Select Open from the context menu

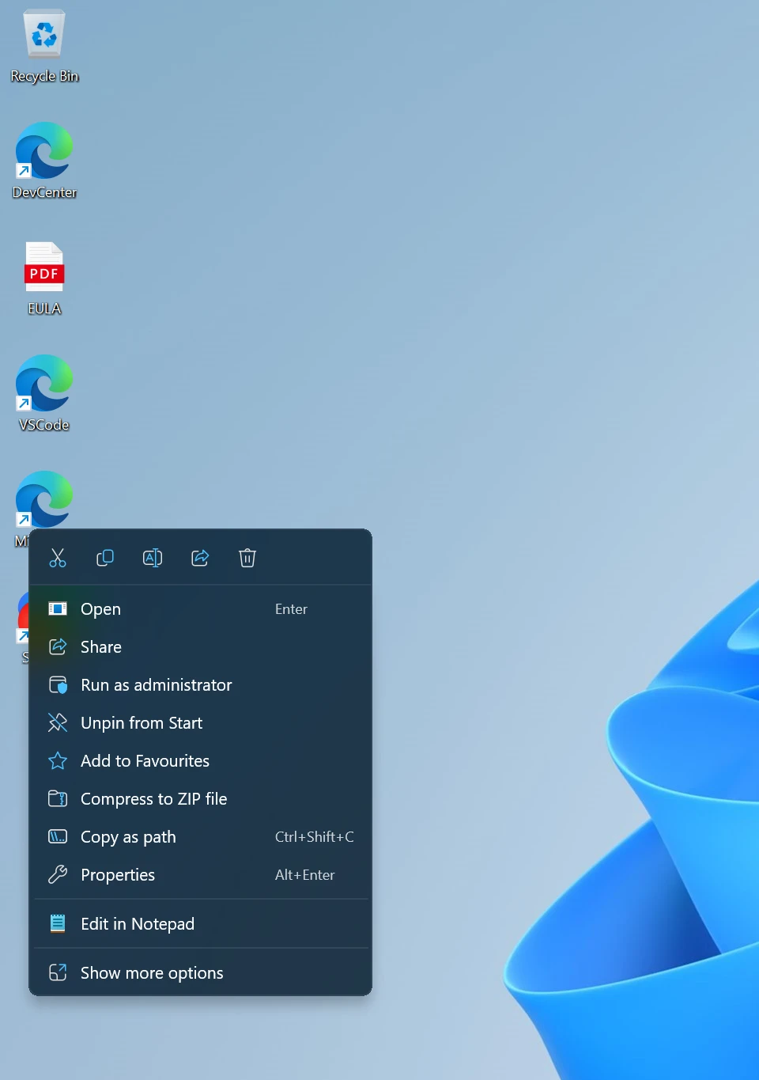(101, 608)
